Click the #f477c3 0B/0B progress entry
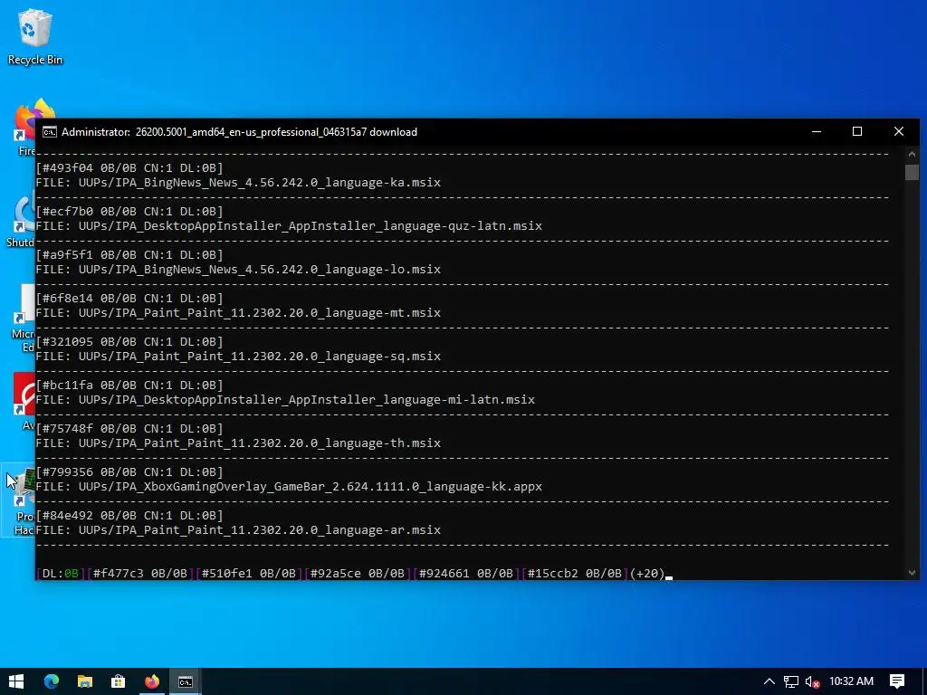The image size is (927, 695). tap(140, 573)
